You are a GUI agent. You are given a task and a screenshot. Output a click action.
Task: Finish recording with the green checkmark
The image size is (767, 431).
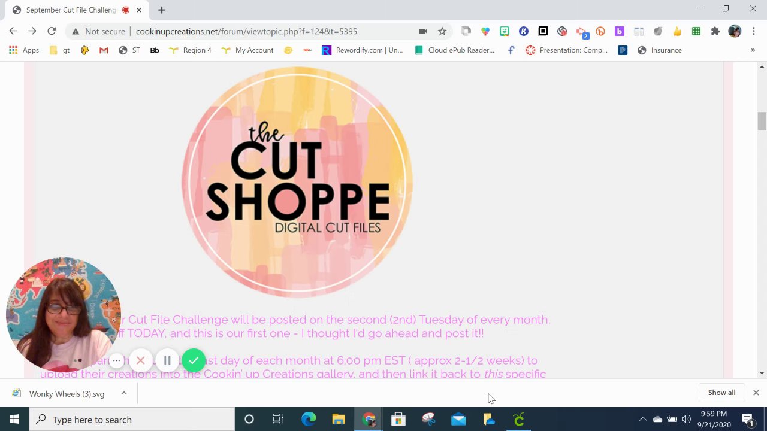(x=194, y=360)
